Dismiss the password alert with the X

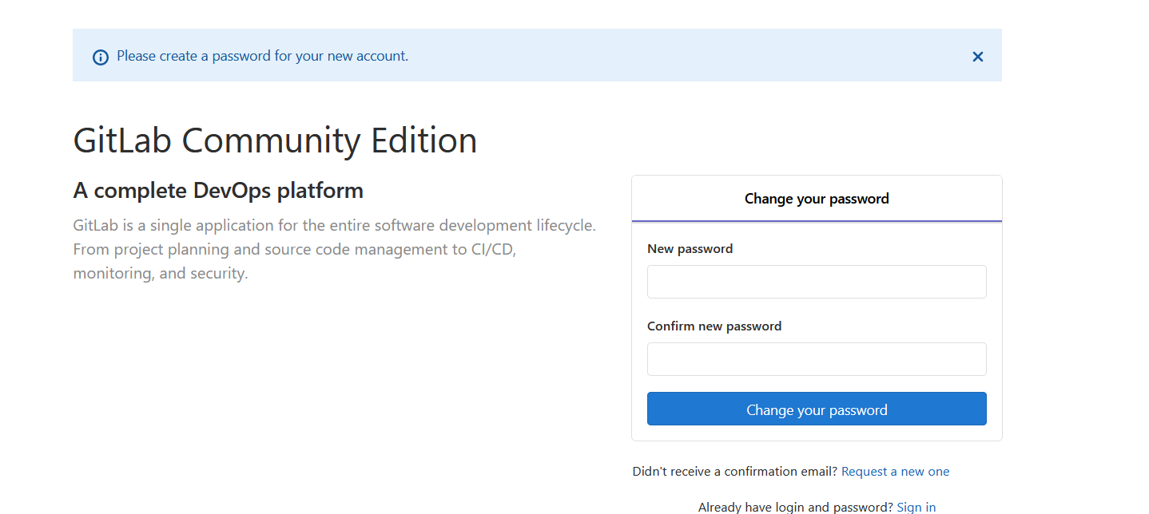(x=977, y=57)
